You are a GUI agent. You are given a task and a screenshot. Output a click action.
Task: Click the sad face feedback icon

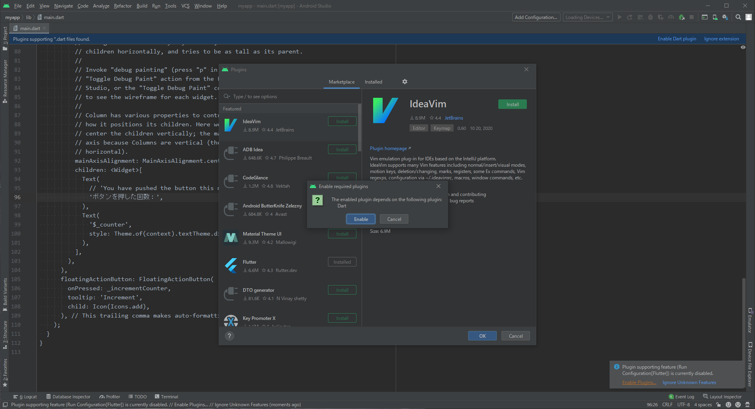click(x=738, y=405)
